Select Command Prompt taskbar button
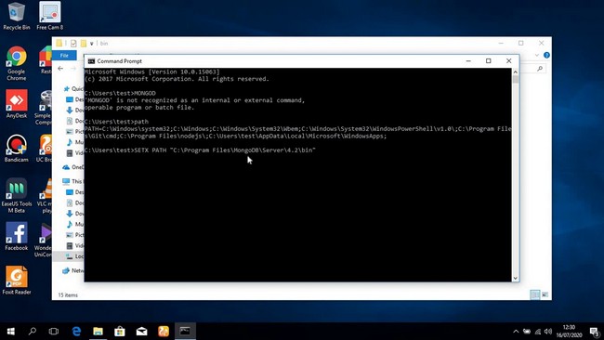This screenshot has width=604, height=340. tap(185, 331)
